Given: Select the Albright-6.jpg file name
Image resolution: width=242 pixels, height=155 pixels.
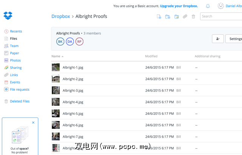Looking at the screenshot, I should [73, 125].
